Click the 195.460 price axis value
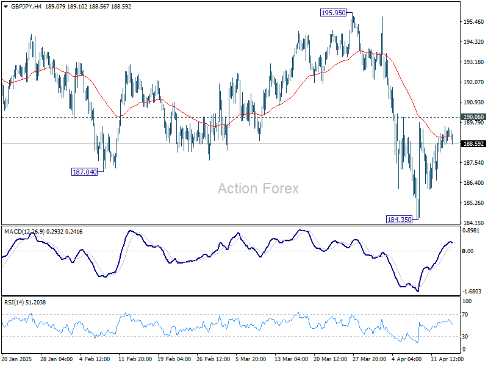Viewport: 488px width, 366px height. [474, 22]
